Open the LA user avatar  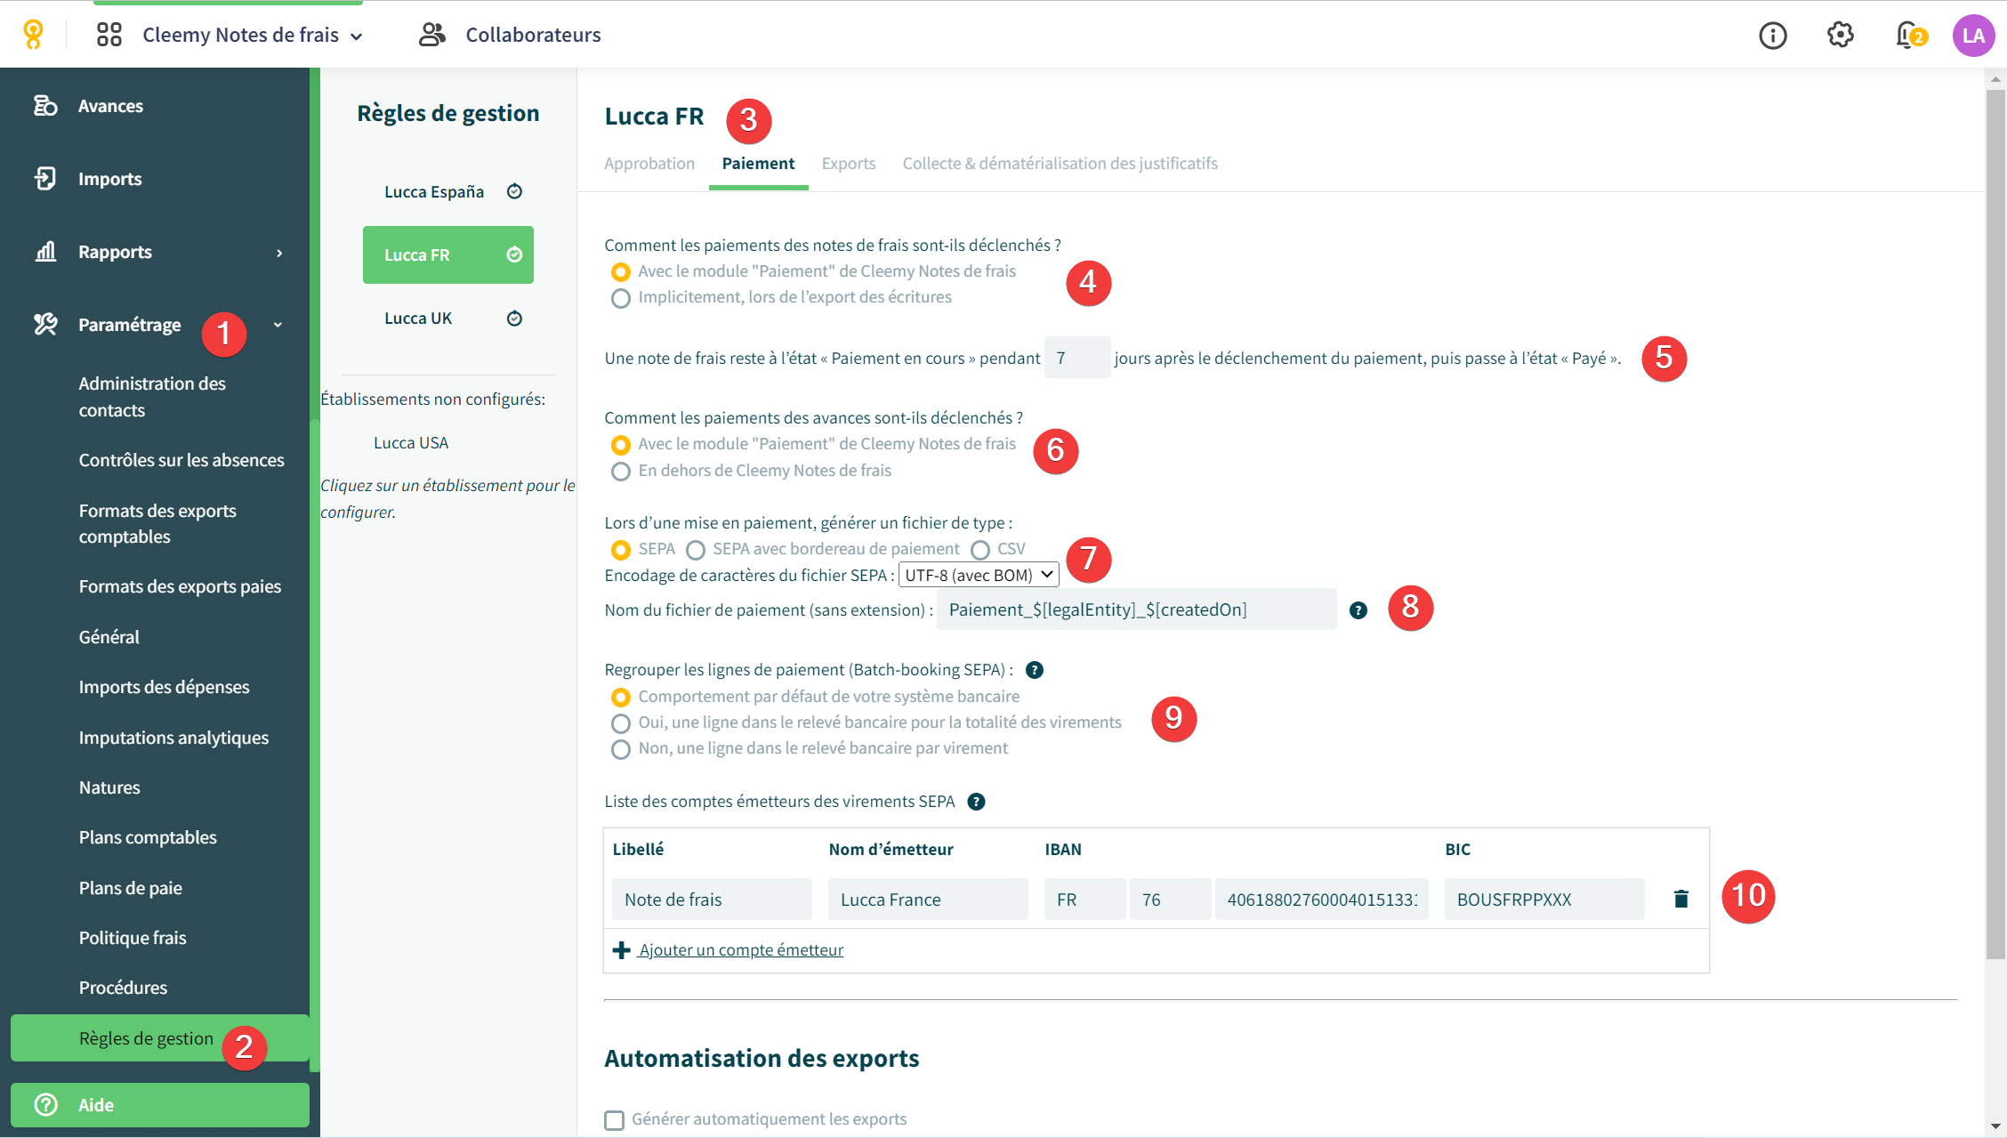(x=1973, y=35)
